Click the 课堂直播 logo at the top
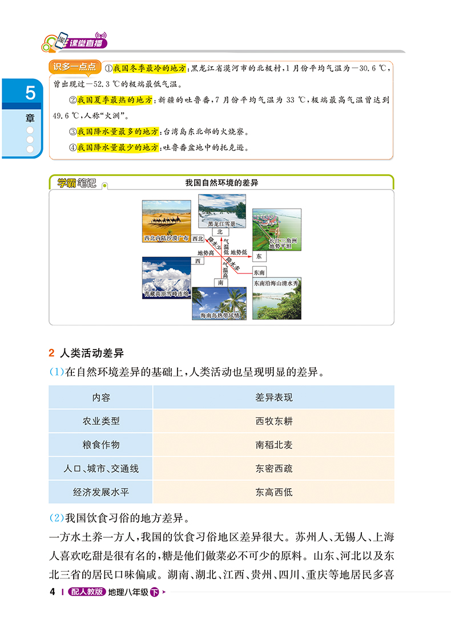 (75, 42)
